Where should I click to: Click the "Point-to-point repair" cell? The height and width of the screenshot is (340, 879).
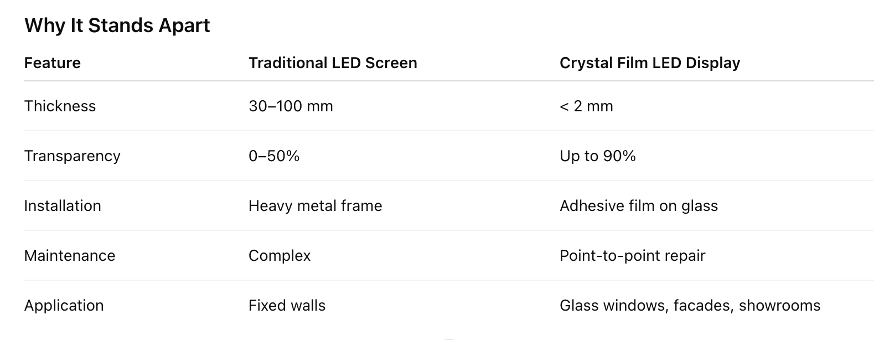click(x=632, y=256)
